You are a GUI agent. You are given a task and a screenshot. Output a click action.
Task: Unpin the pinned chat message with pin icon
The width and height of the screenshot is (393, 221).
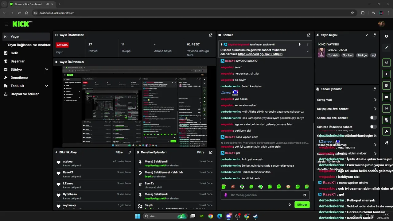[x=300, y=45]
